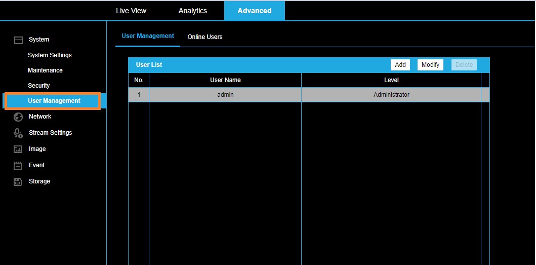Go to Security in the sidebar
Screen dimensions: 536x265
point(39,86)
